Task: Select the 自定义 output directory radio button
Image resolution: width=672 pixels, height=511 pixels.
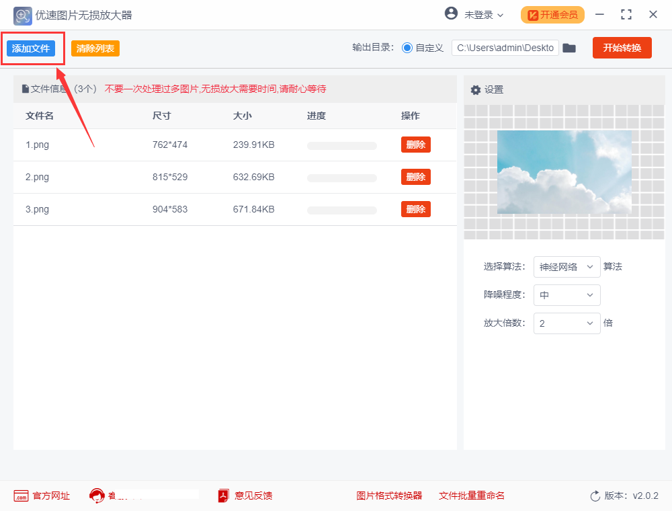Action: 407,48
